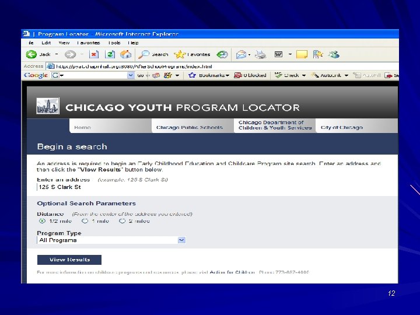The height and width of the screenshot is (315, 420).
Task: Expand the Check dropdown arrow
Action: pos(304,75)
